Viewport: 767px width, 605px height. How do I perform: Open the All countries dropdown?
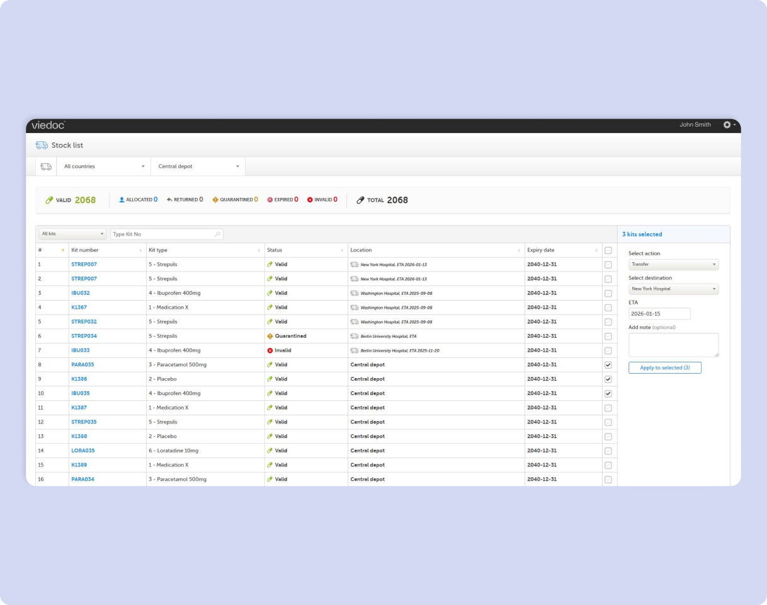tap(103, 166)
